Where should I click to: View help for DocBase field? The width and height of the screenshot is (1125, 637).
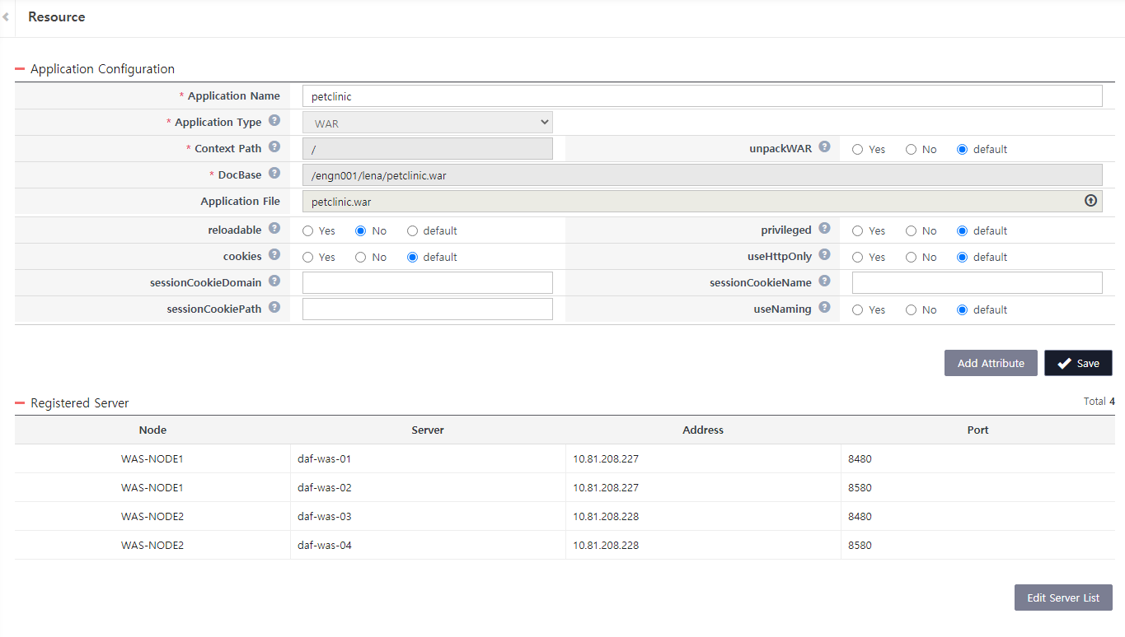click(x=274, y=173)
